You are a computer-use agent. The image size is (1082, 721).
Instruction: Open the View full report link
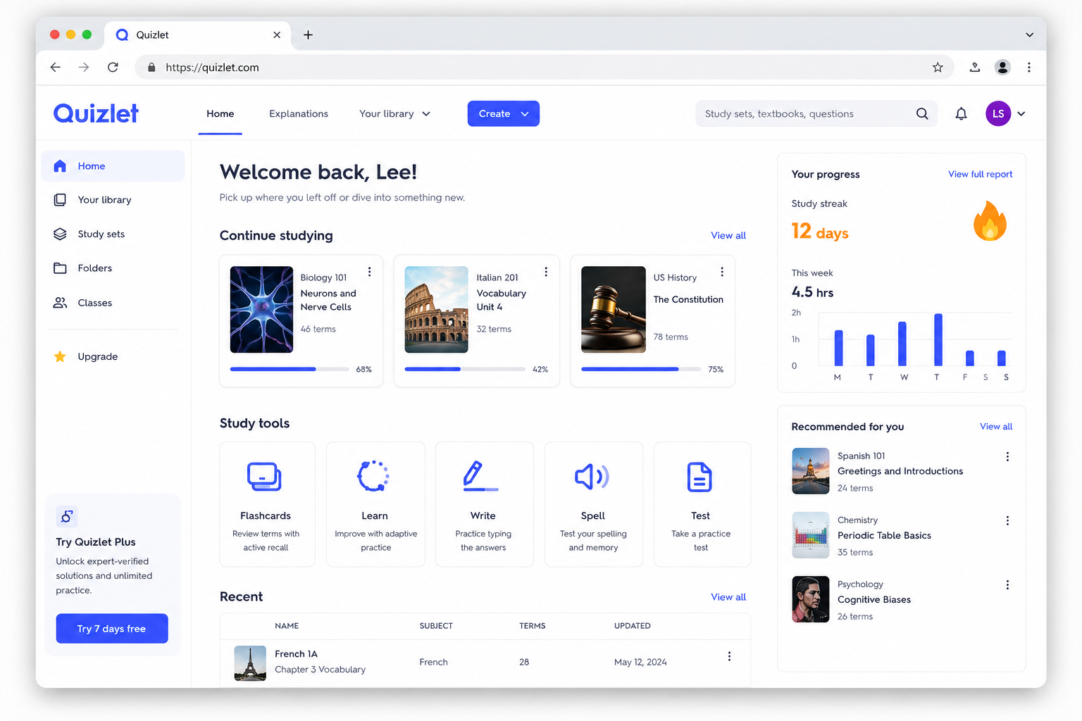[980, 175]
